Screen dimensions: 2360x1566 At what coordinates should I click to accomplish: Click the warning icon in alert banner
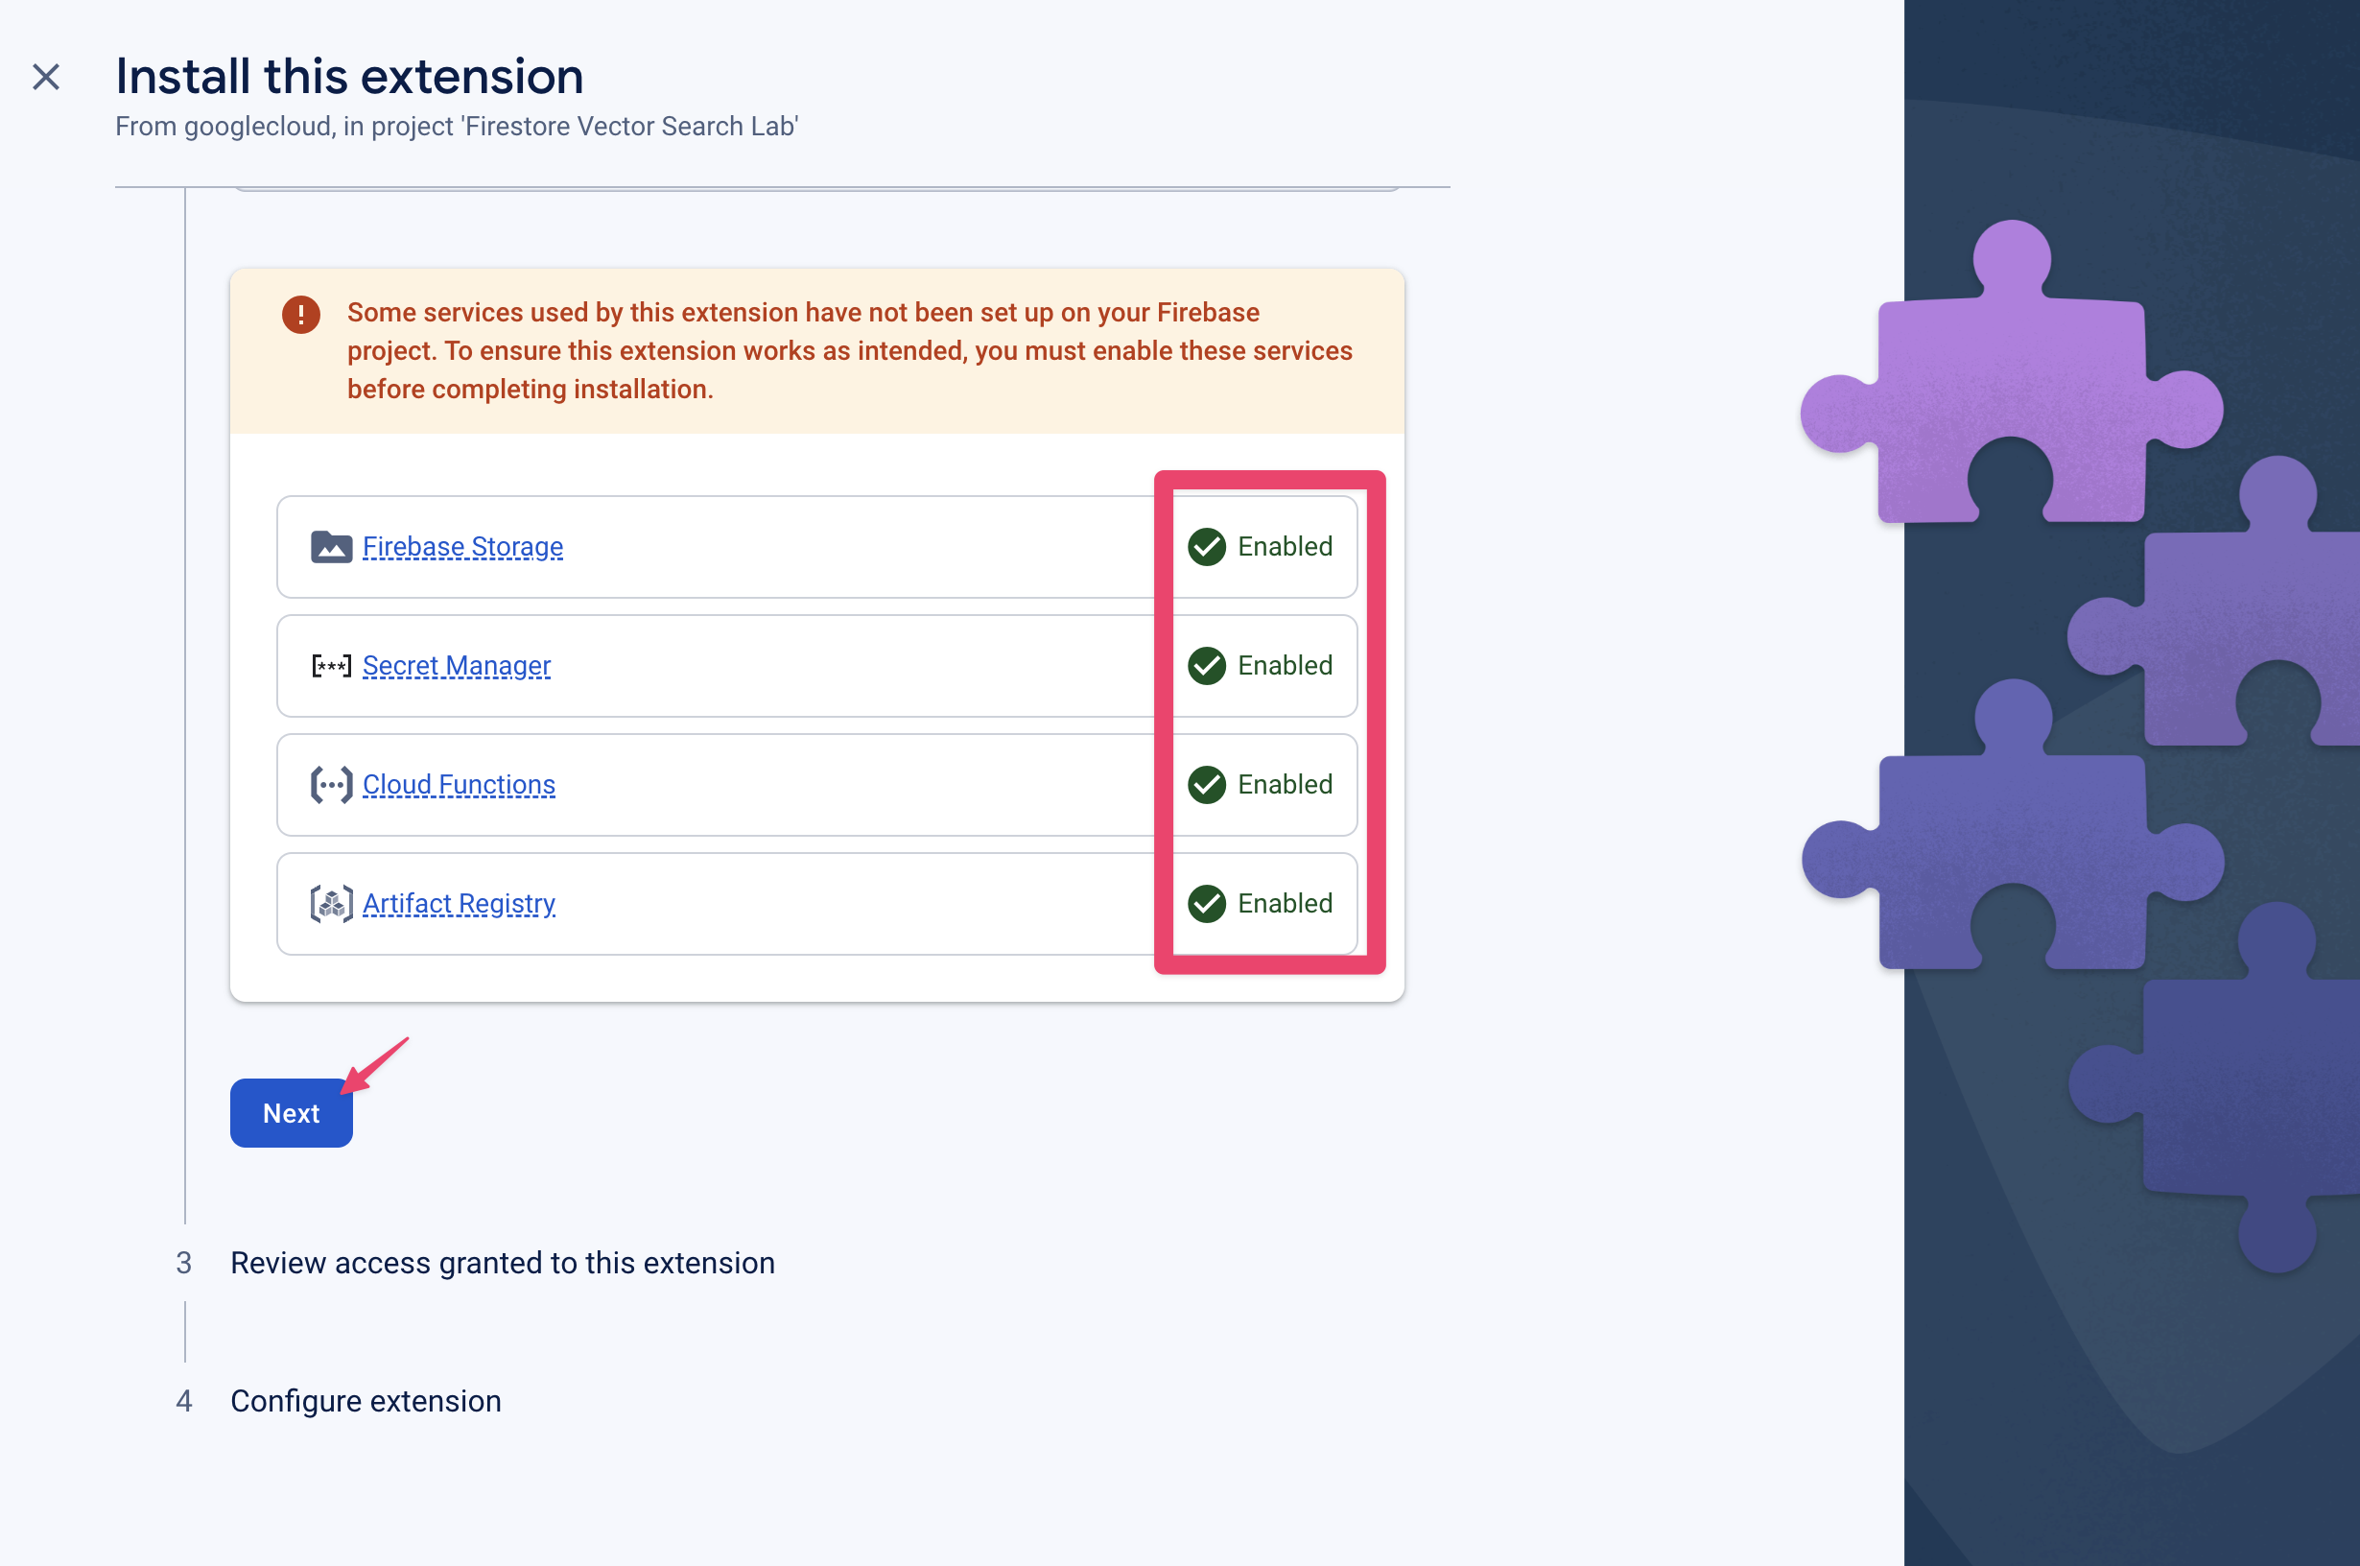tap(298, 313)
